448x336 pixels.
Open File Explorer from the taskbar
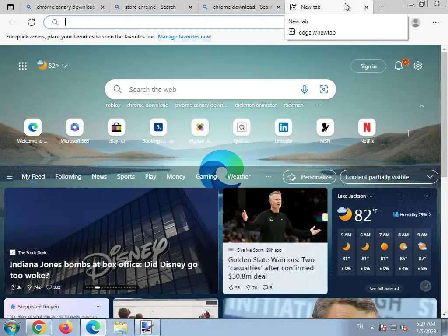[x=120, y=327]
